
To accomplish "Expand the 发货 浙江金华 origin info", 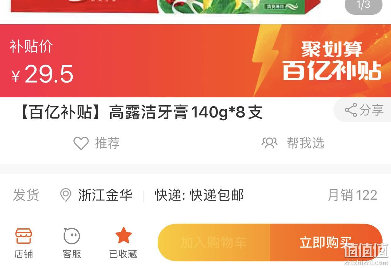I will pyautogui.click(x=73, y=195).
